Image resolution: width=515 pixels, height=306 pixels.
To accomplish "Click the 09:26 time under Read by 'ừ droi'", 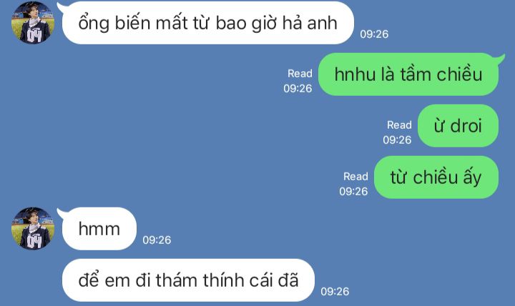I will pyautogui.click(x=397, y=140).
